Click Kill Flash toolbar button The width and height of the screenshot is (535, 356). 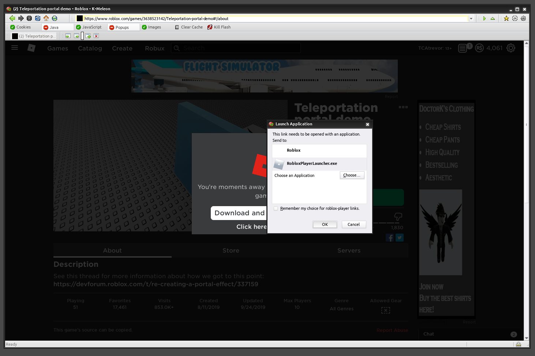pyautogui.click(x=219, y=27)
